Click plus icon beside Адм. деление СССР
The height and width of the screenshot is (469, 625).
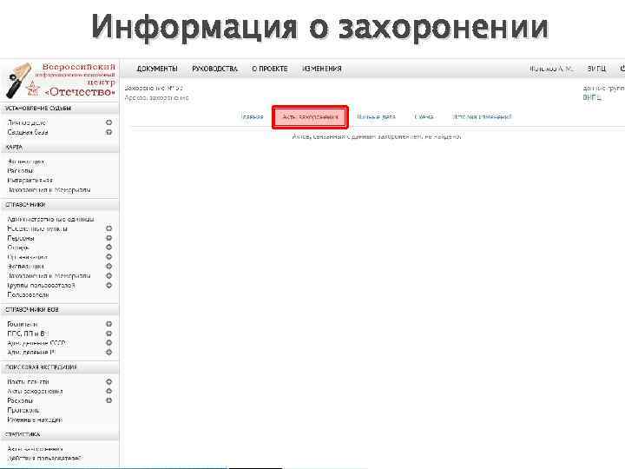[109, 343]
